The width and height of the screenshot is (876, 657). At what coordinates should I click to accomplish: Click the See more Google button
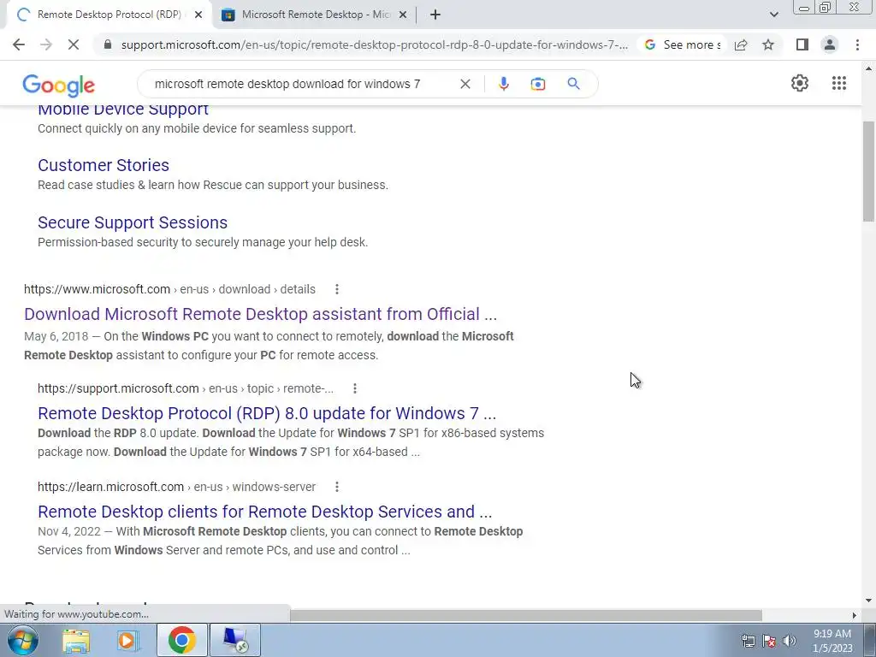click(682, 44)
